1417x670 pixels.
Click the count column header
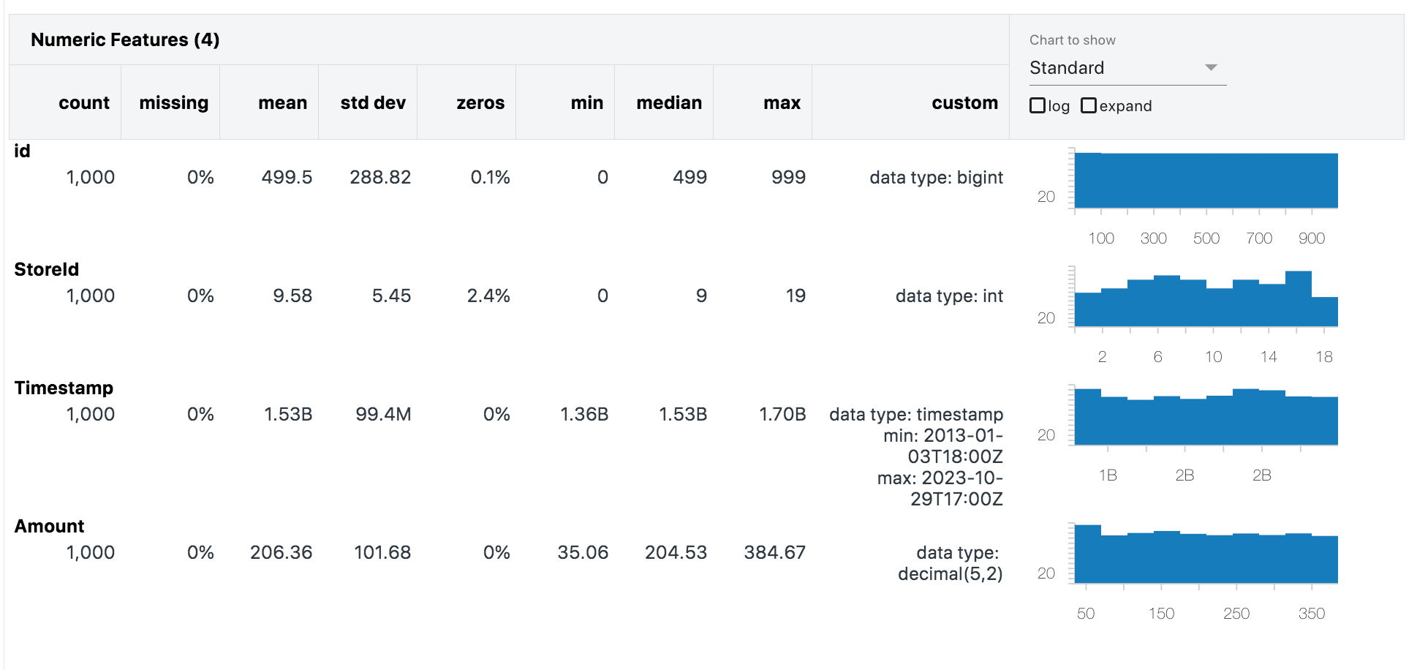[x=84, y=103]
